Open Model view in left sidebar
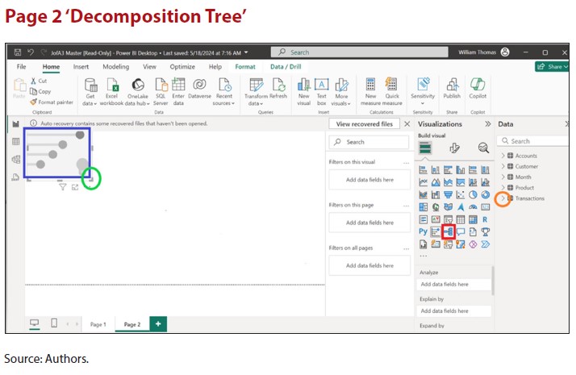This screenshot has width=576, height=375. 15,159
